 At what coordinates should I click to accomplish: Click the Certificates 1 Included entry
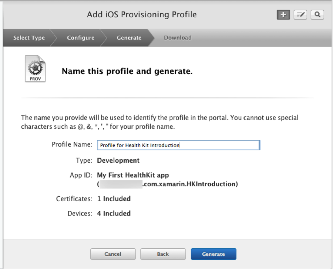point(114,199)
